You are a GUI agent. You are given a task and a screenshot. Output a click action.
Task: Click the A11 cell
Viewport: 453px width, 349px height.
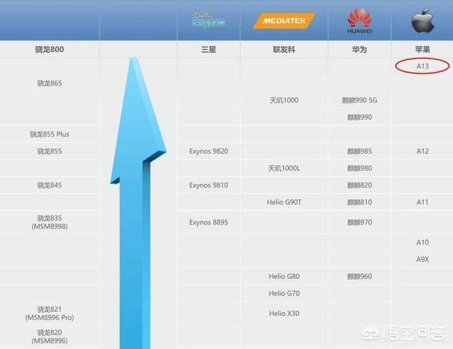[x=423, y=202]
